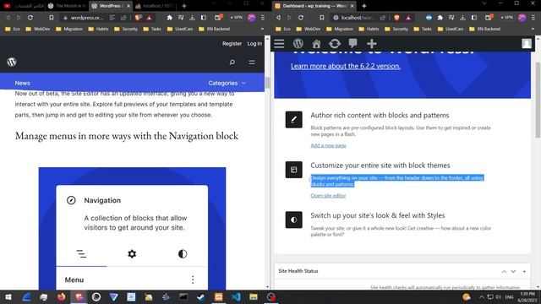Image resolution: width=541 pixels, height=304 pixels.
Task: Switch to the localhost phpMyAdmin tab
Action: click(155, 6)
